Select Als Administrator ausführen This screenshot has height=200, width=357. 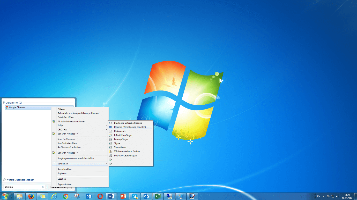point(80,121)
